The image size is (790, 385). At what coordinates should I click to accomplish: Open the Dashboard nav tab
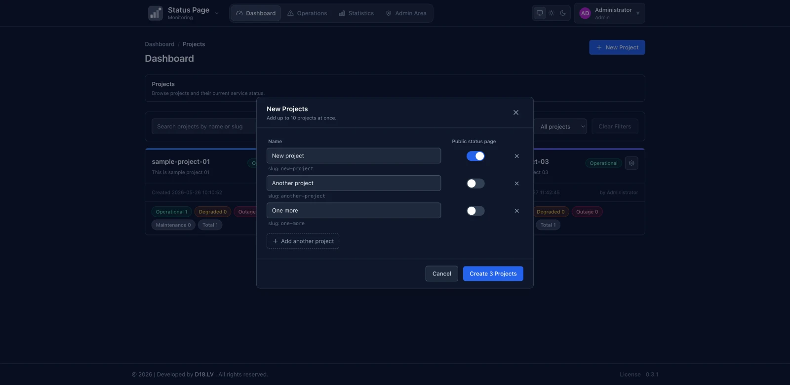(x=256, y=13)
